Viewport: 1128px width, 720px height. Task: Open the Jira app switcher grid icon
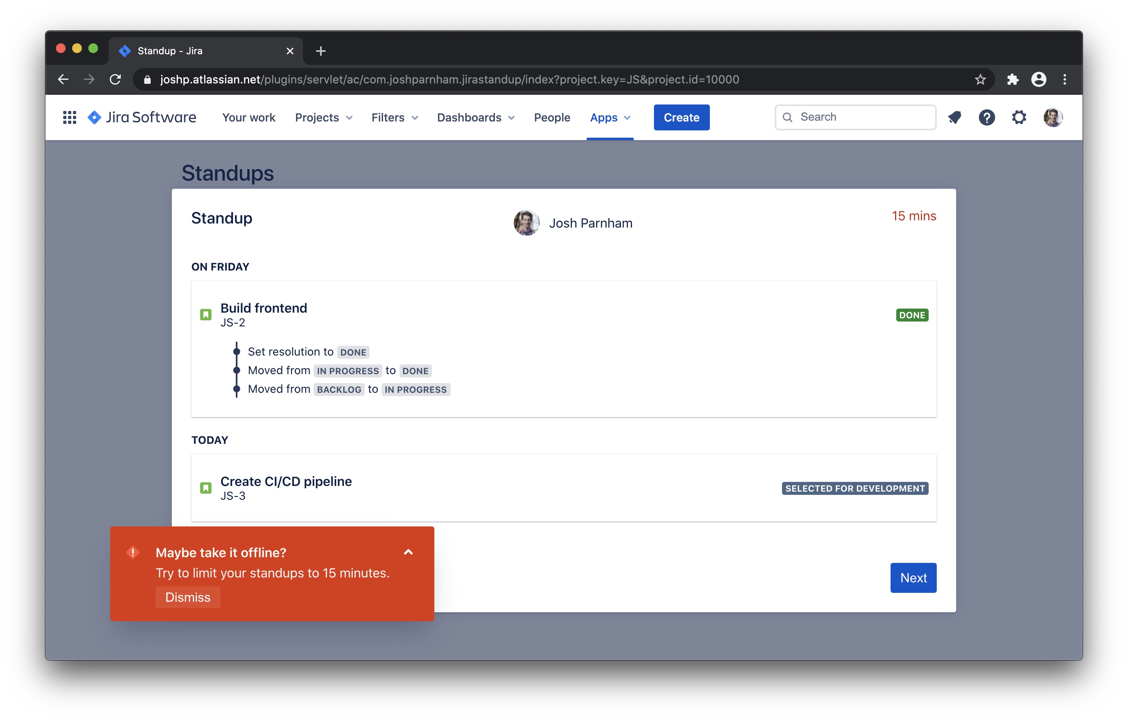tap(69, 117)
